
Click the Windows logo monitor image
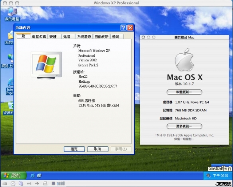[x=46, y=65]
